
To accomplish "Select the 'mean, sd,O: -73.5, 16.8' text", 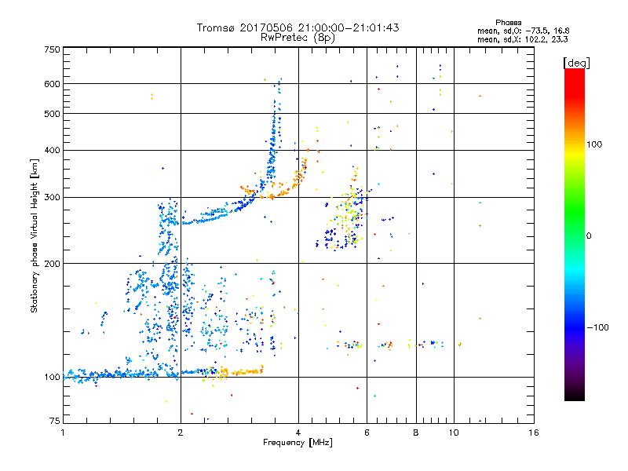I will point(523,31).
